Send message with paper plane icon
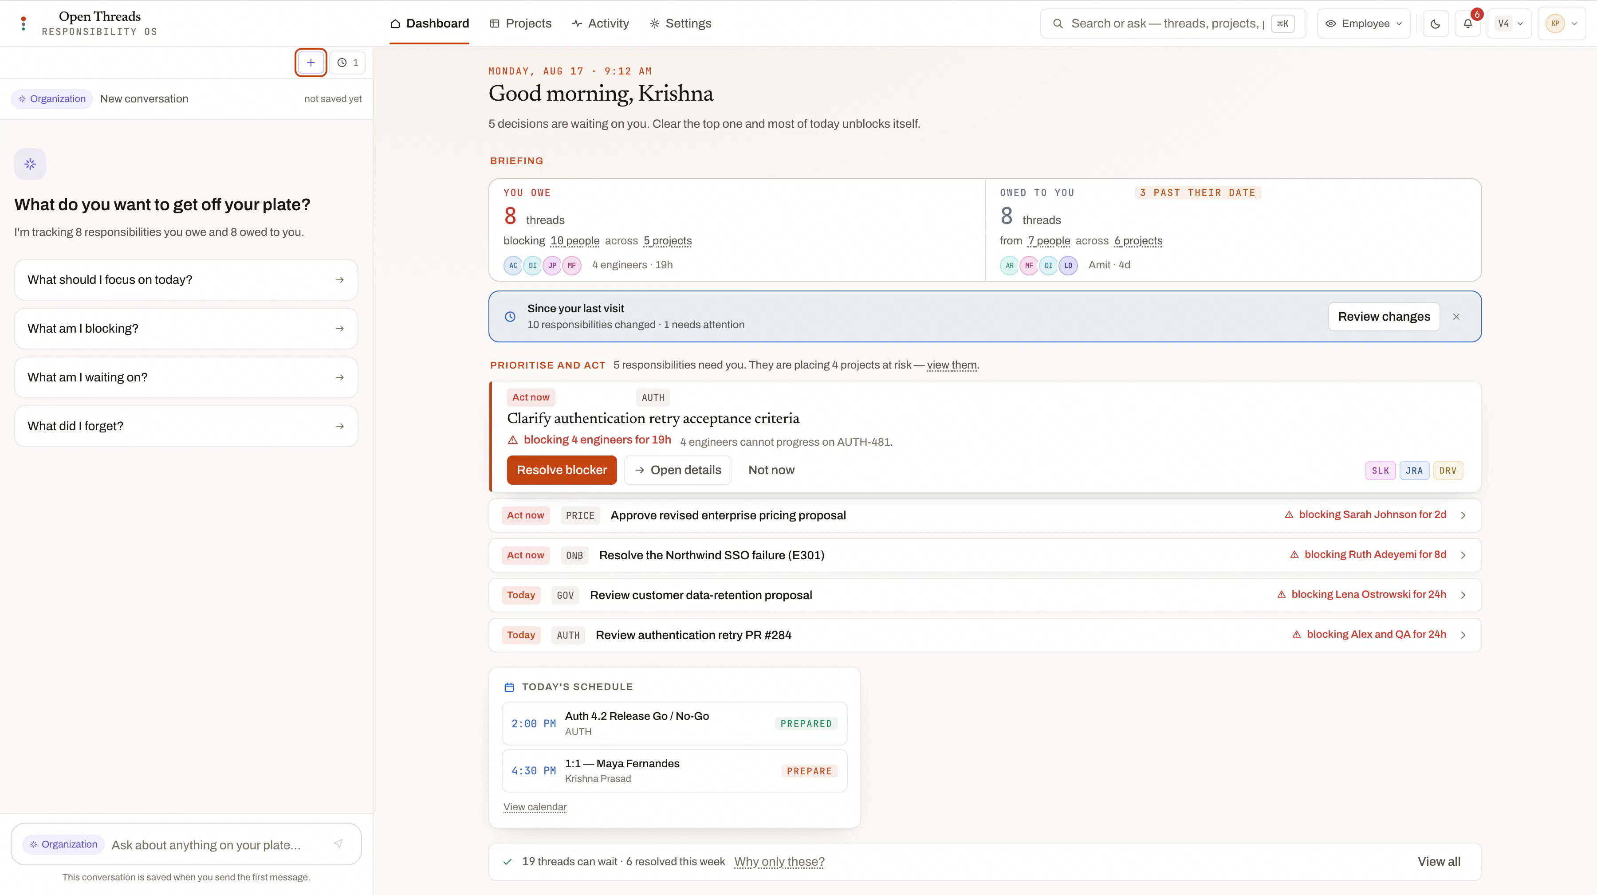The width and height of the screenshot is (1597, 895). (x=338, y=844)
